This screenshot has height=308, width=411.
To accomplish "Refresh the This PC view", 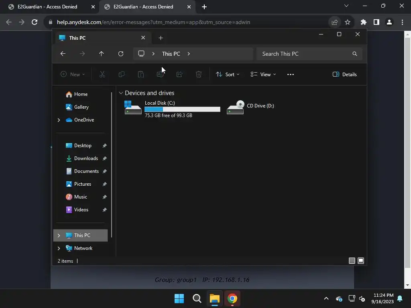I will (120, 54).
